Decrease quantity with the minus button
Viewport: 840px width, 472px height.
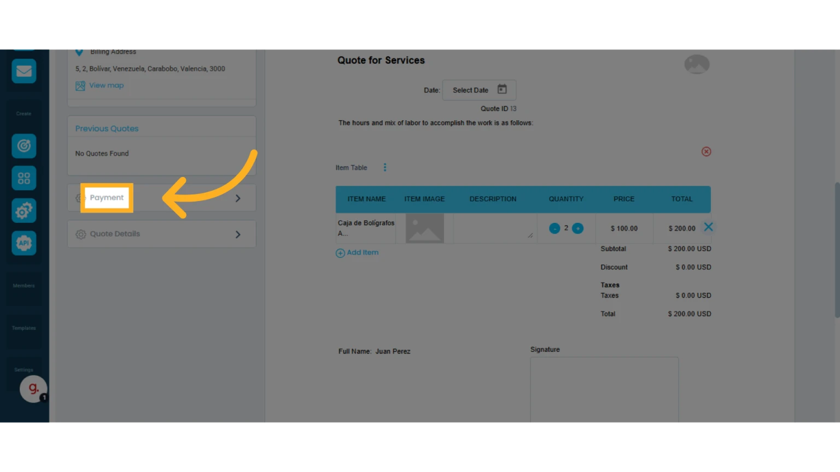pyautogui.click(x=555, y=228)
